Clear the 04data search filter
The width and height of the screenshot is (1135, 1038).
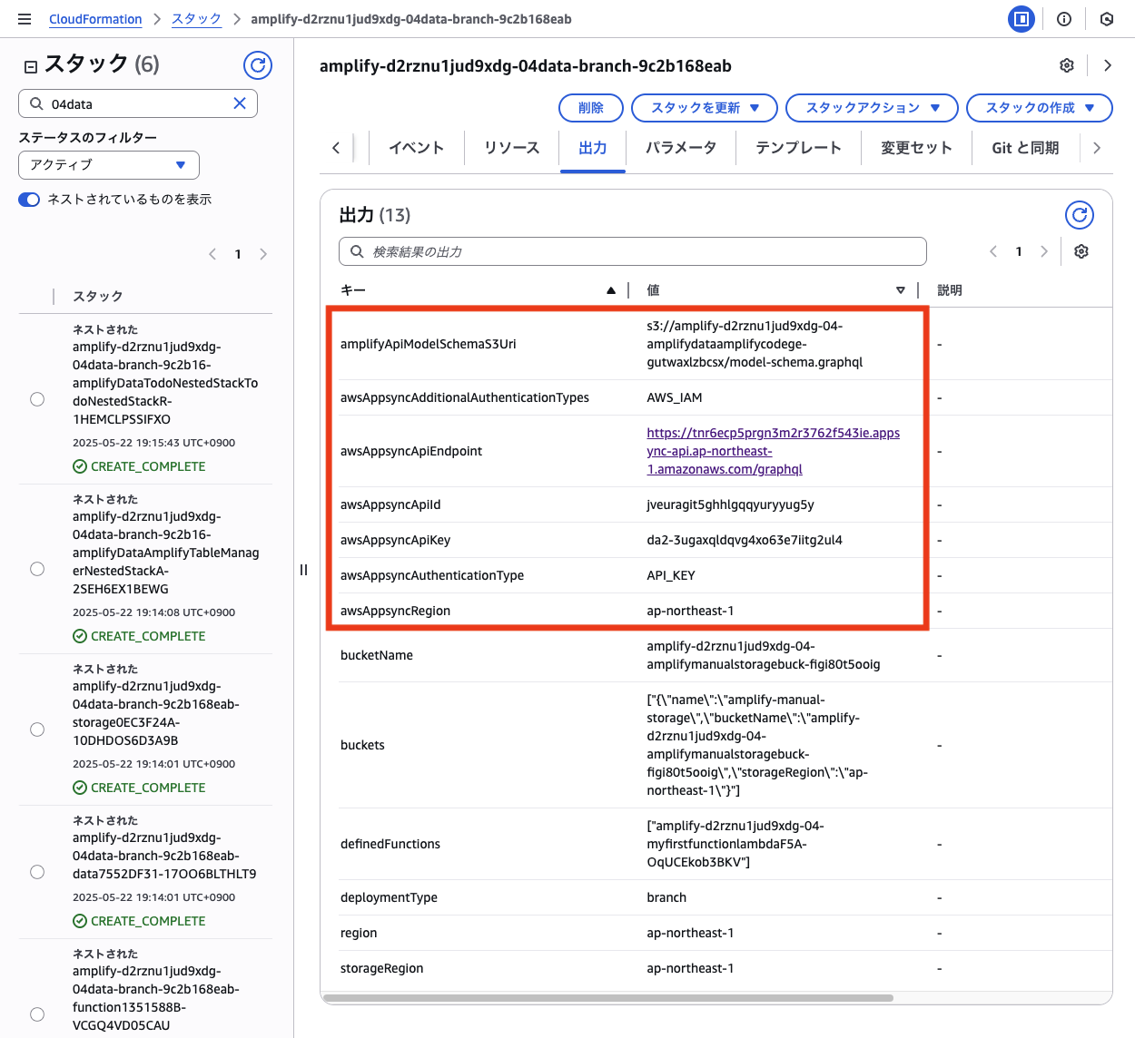[240, 103]
